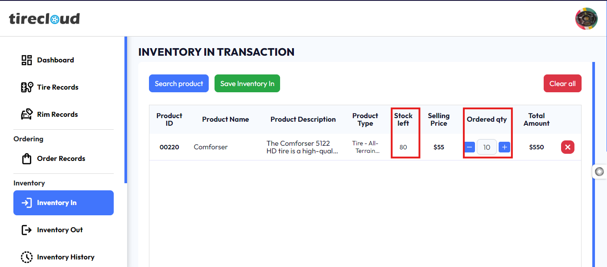Screen dimensions: 607x267
Task: Open Order Records from the sidebar
Action: pyautogui.click(x=61, y=159)
